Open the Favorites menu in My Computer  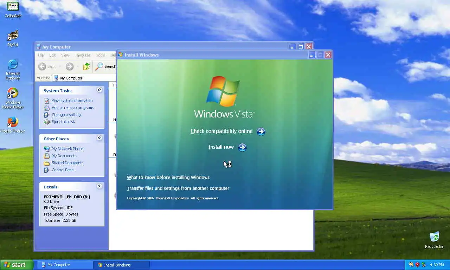(83, 55)
